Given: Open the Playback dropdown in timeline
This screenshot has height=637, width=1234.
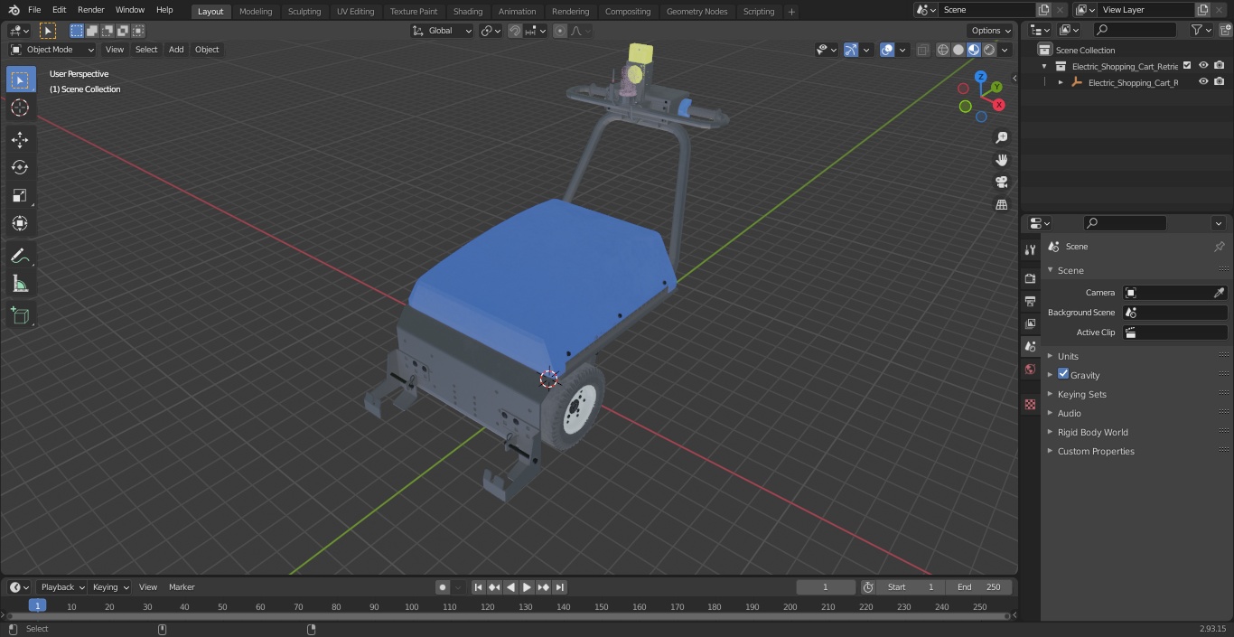Looking at the screenshot, I should tap(61, 587).
